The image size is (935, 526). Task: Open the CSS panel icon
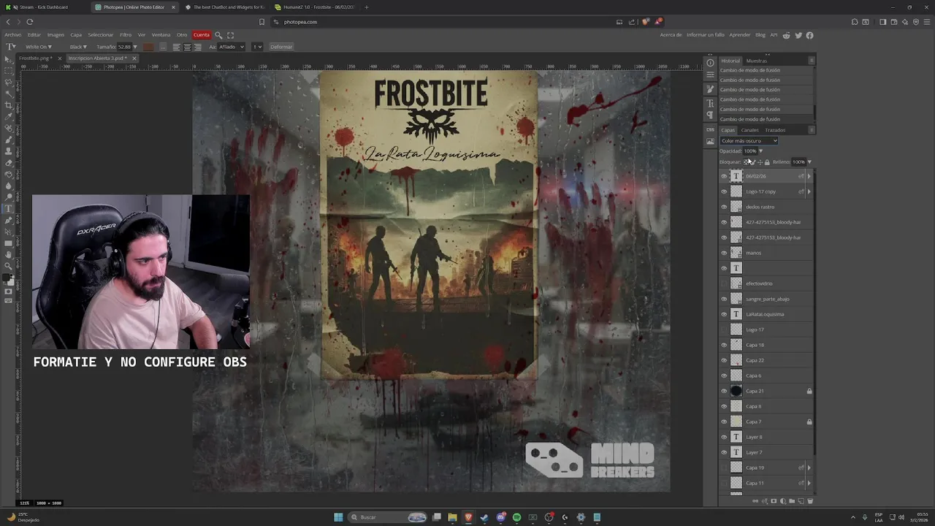(710, 129)
